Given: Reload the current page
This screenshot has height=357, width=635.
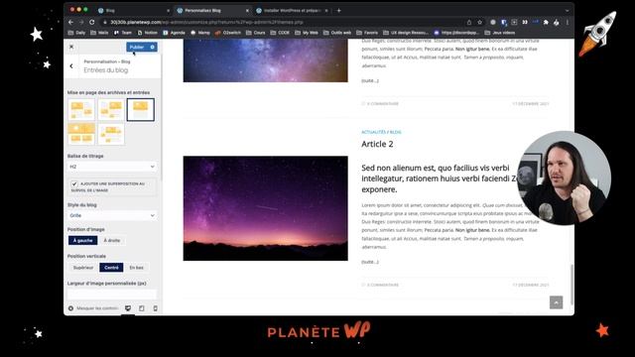Looking at the screenshot, I should click(92, 22).
